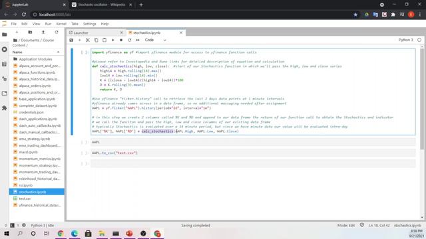Open the View menu

click(36, 24)
